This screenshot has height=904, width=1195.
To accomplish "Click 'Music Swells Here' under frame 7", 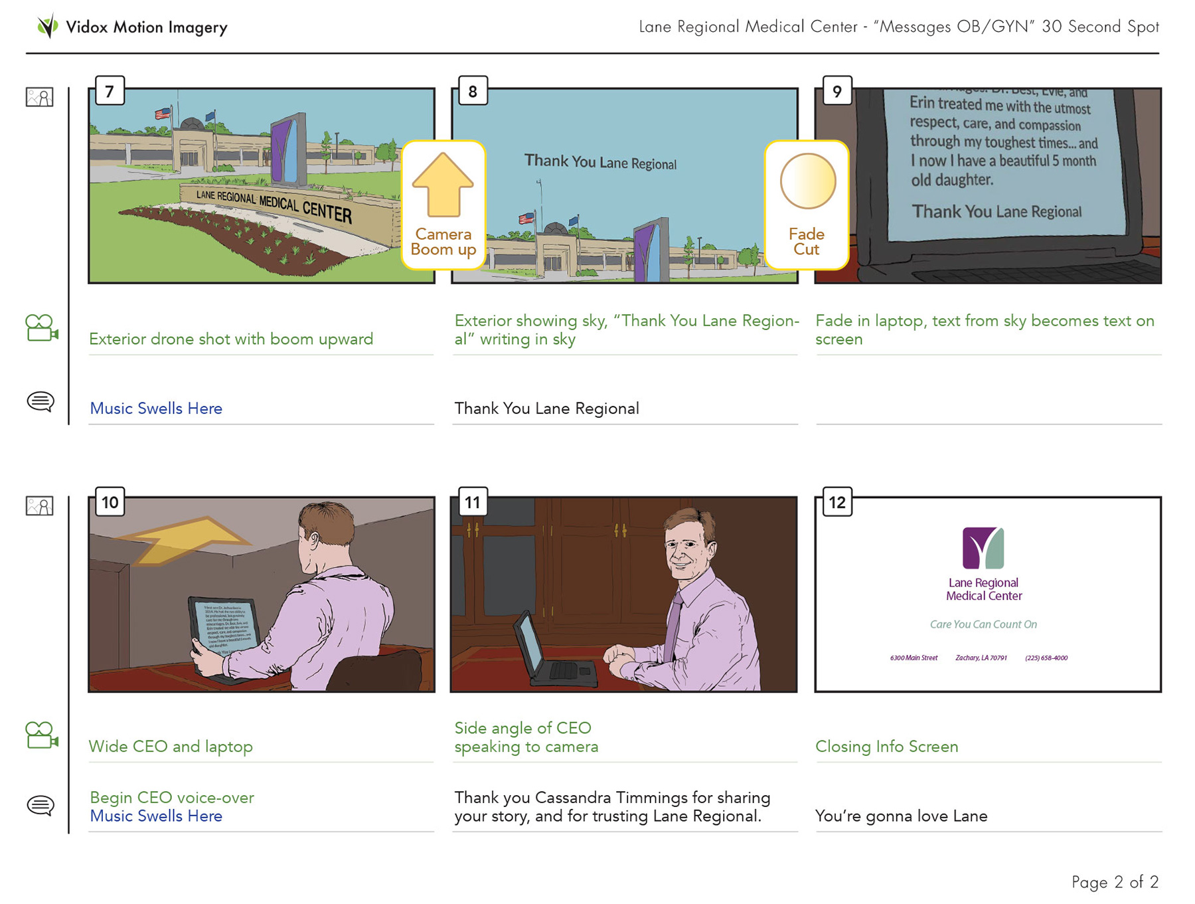I will coord(156,408).
